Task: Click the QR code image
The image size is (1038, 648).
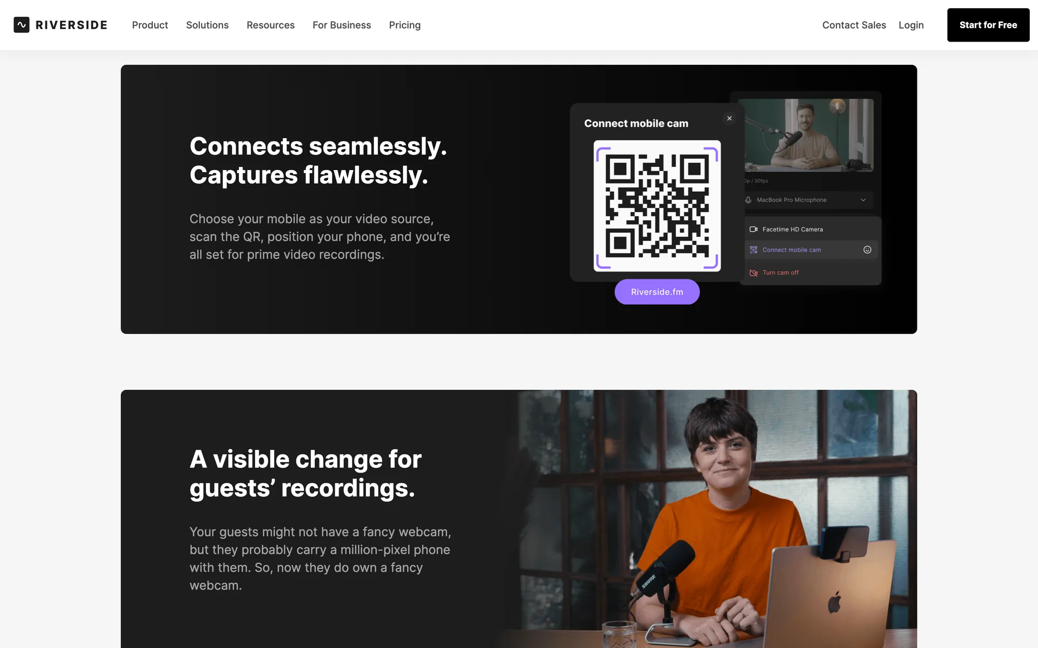Action: 657,206
